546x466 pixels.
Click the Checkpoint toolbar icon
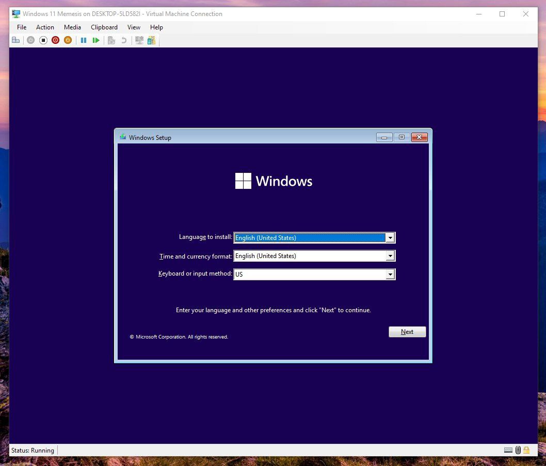coord(111,40)
